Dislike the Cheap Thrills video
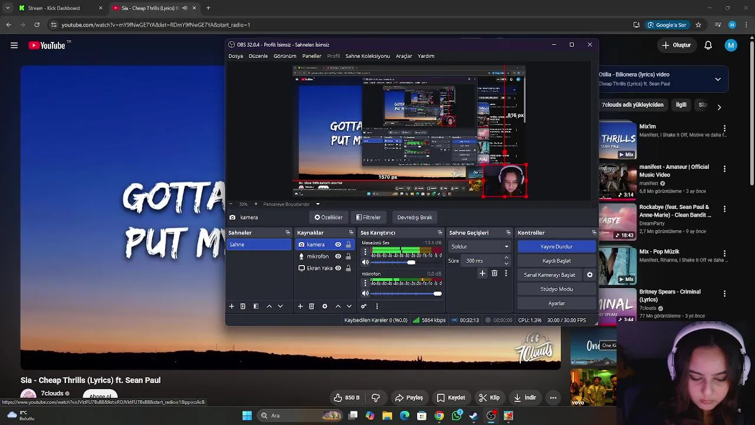The height and width of the screenshot is (425, 755). pyautogui.click(x=376, y=398)
